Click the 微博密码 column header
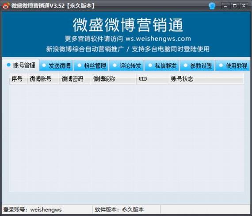252x216 pixels. tap(75, 79)
